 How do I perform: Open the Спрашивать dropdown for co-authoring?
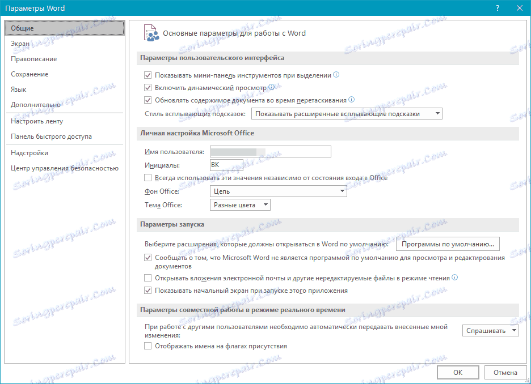pos(490,331)
